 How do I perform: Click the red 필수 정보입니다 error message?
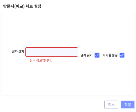click(x=41, y=60)
